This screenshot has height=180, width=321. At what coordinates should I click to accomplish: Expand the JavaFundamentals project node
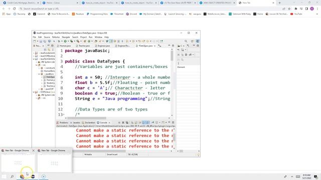click(x=34, y=53)
